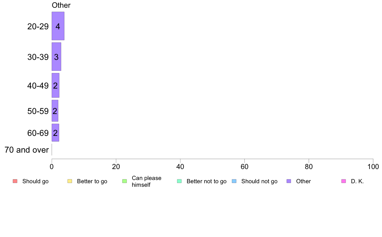
Task: Click the pink D. K. legend swatch
Action: (x=344, y=181)
